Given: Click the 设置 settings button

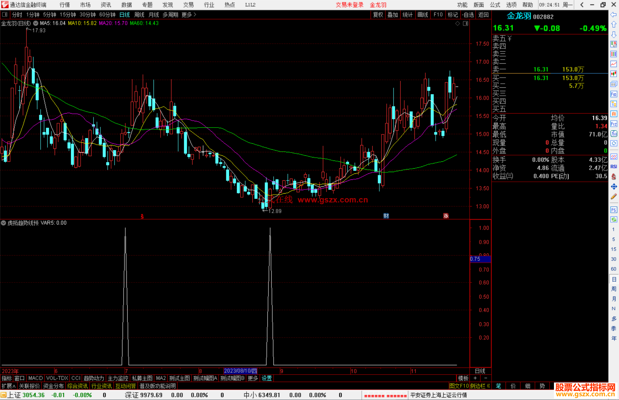Looking at the screenshot, I should (267, 378).
